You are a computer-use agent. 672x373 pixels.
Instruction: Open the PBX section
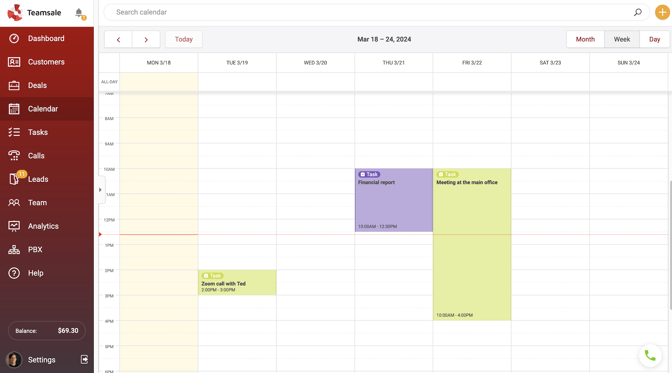click(x=35, y=249)
